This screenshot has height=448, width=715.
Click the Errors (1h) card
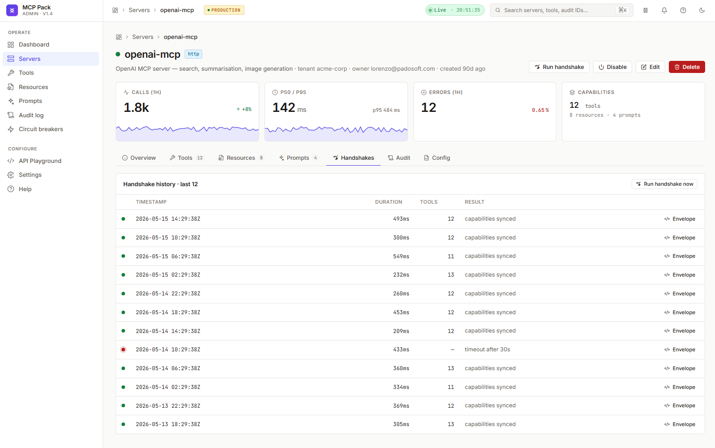(x=485, y=112)
